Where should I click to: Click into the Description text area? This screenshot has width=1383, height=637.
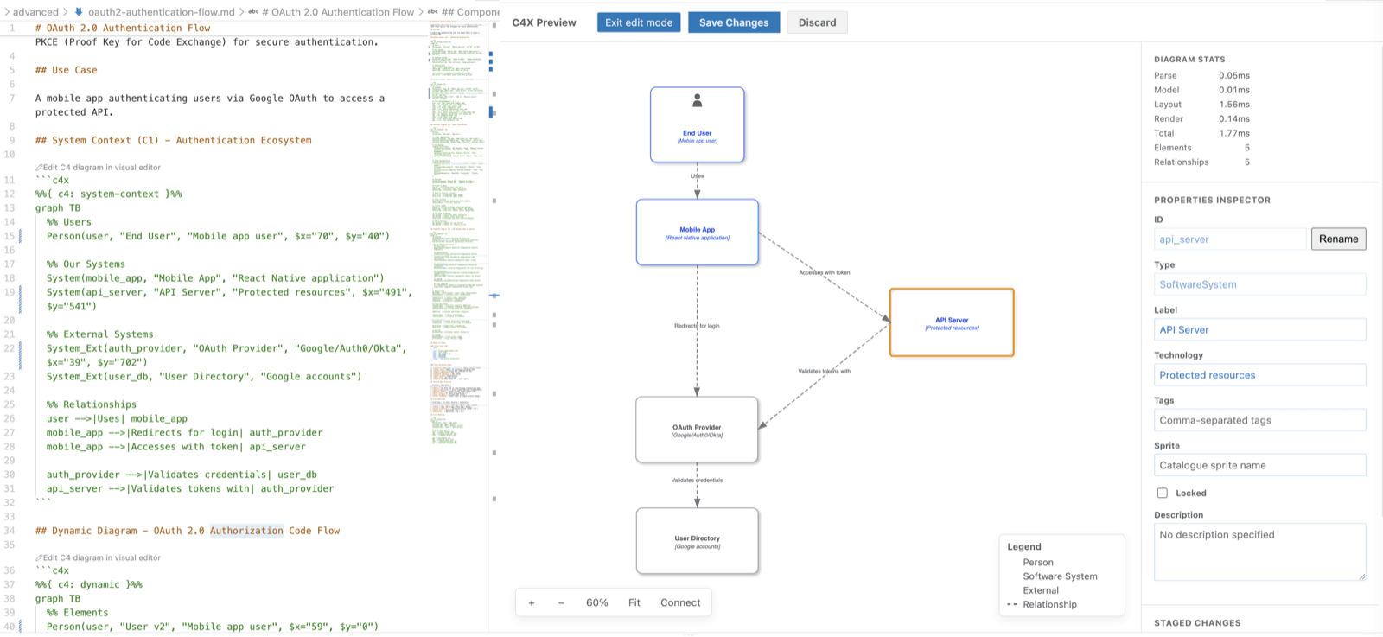point(1259,551)
